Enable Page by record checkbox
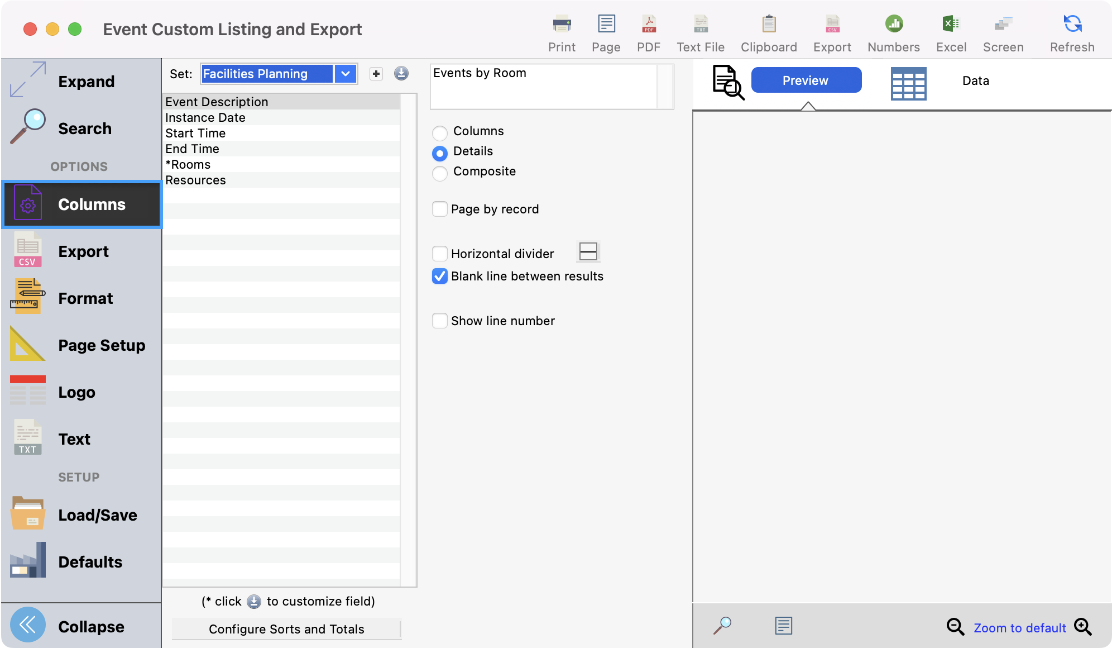Viewport: 1112px width, 648px height. 440,209
